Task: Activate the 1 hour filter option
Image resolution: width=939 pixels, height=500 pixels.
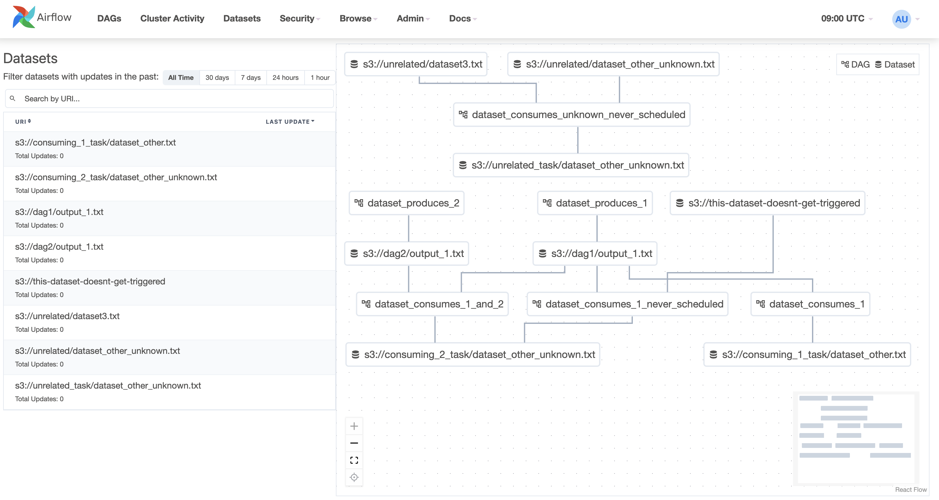Action: click(x=319, y=77)
